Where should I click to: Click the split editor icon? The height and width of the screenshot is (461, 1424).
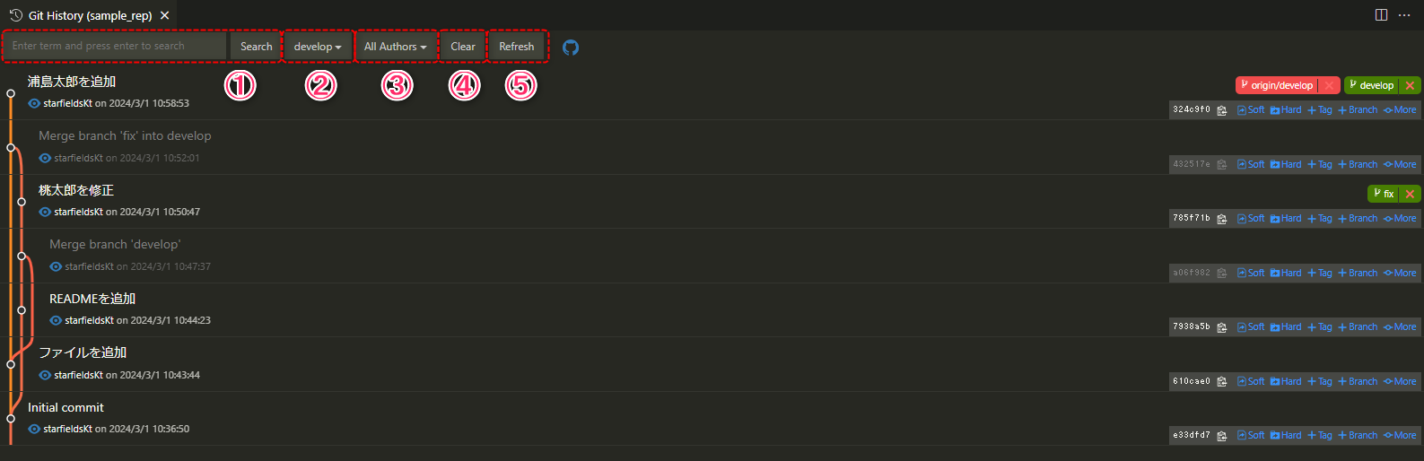1382,15
